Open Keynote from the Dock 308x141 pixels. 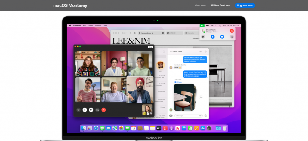(184, 128)
